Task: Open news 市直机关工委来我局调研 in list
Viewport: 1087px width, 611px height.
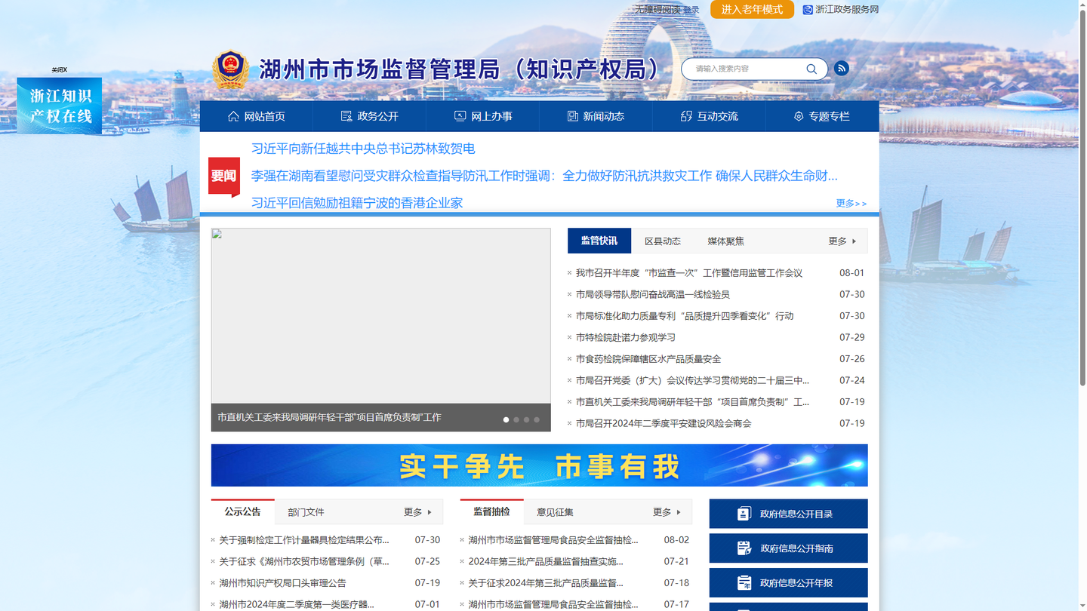Action: pyautogui.click(x=692, y=402)
